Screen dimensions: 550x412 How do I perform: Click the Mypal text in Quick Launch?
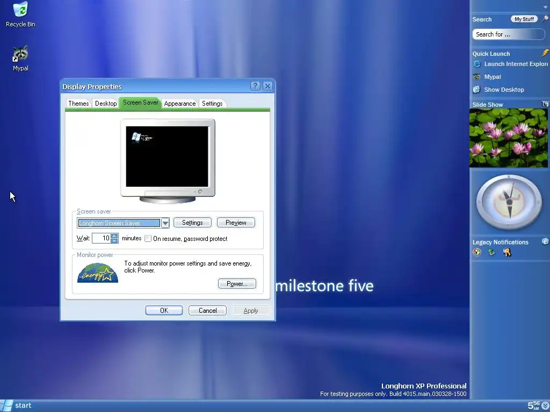[x=493, y=77]
